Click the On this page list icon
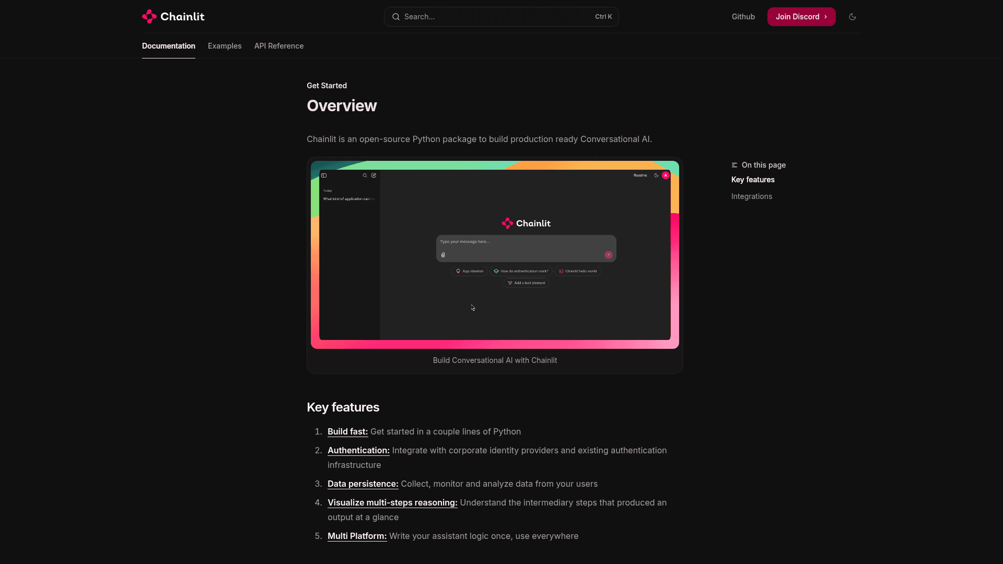 tap(734, 165)
